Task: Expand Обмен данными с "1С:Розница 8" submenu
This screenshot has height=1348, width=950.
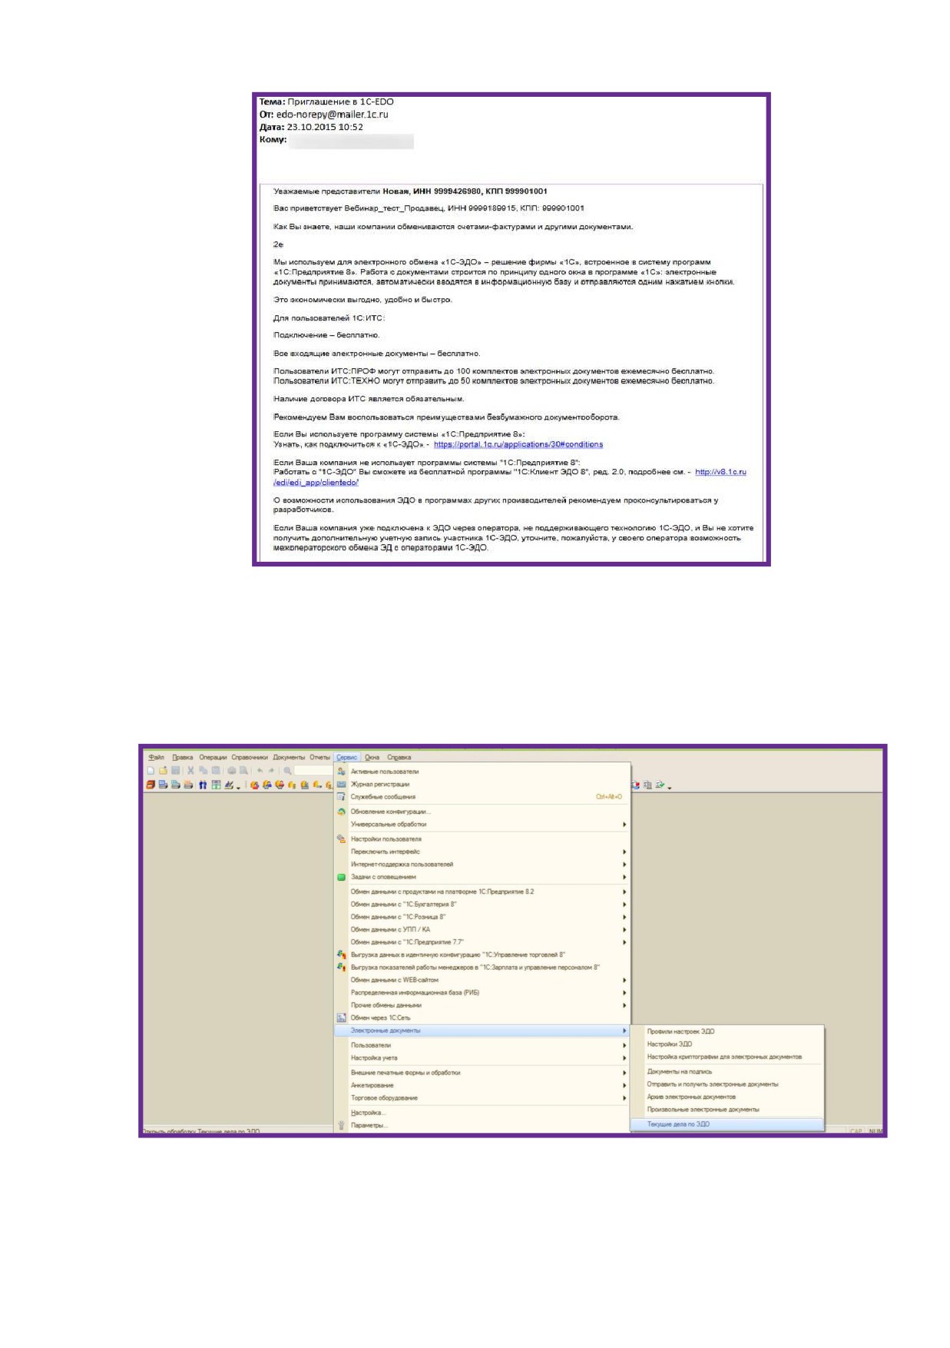Action: click(x=482, y=916)
